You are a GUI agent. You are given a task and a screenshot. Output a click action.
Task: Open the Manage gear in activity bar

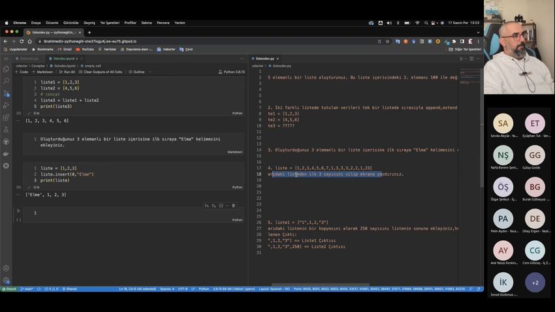(6, 281)
